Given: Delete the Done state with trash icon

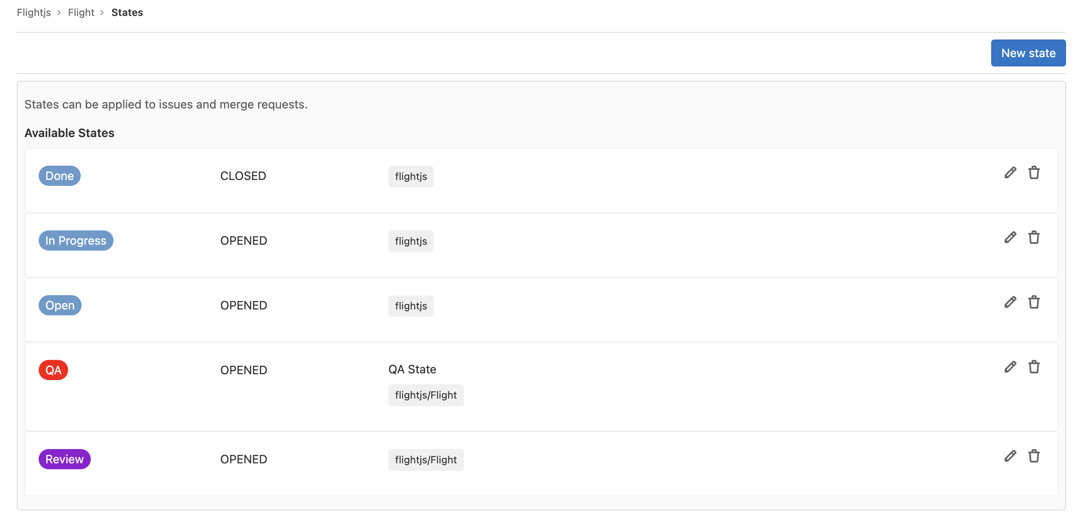Looking at the screenshot, I should click(1034, 173).
